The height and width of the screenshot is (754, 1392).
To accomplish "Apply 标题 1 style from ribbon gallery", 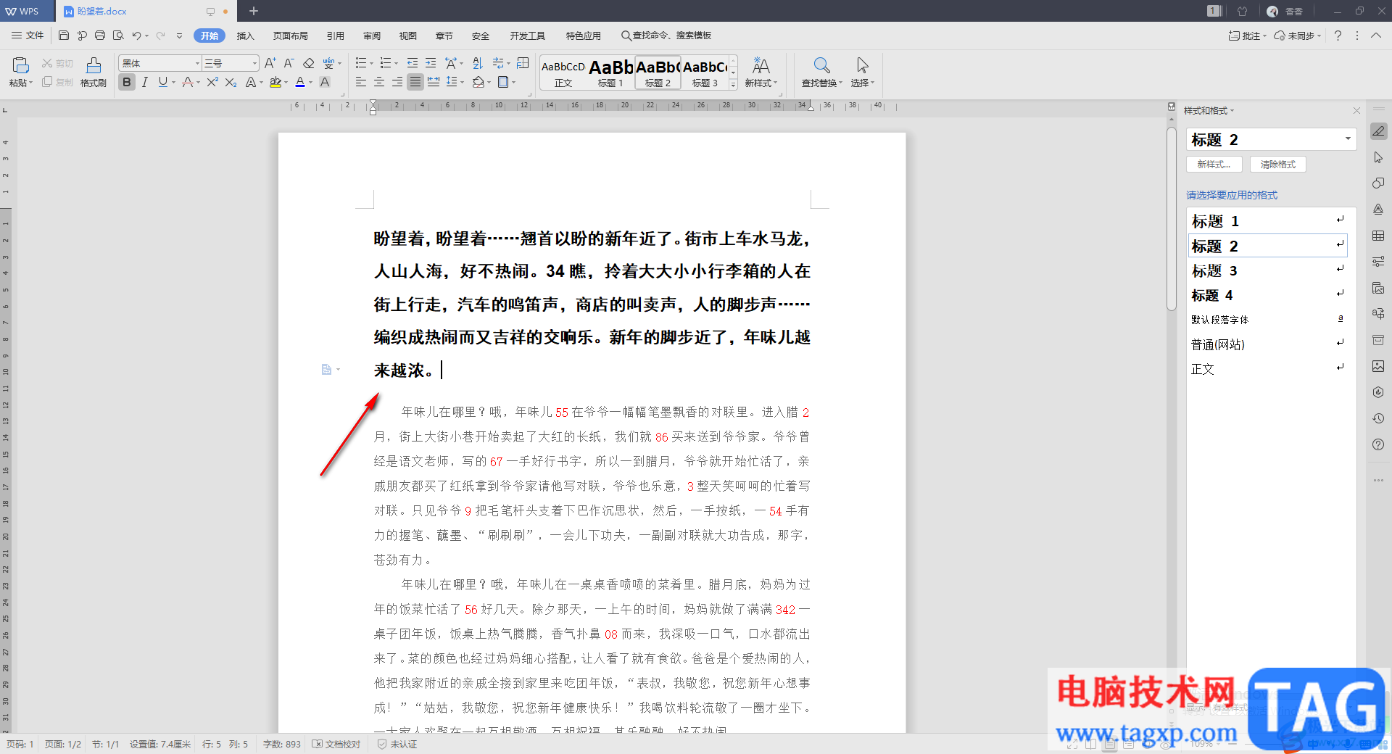I will (x=610, y=72).
